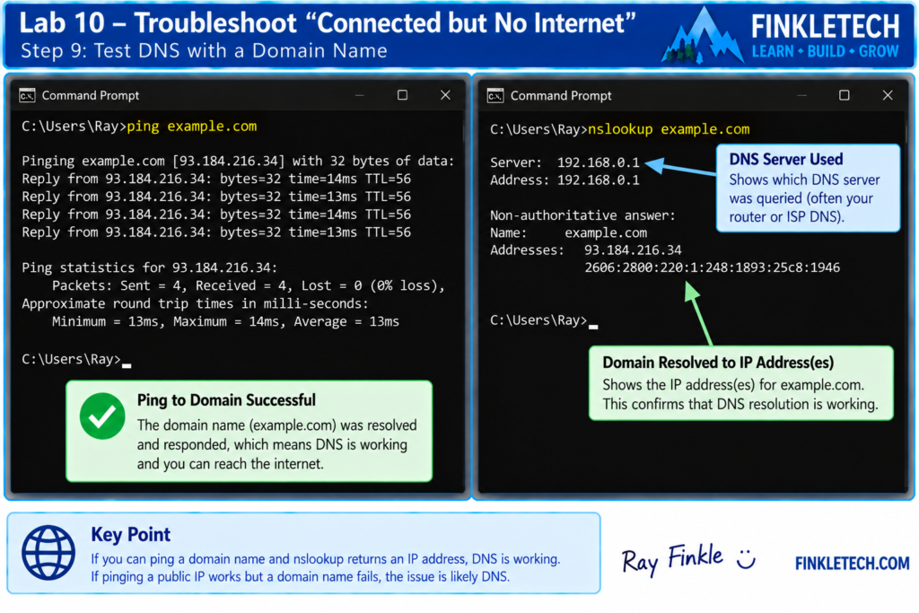Click the left window's 'Command Prompt' title
919x613 pixels.
pyautogui.click(x=91, y=95)
